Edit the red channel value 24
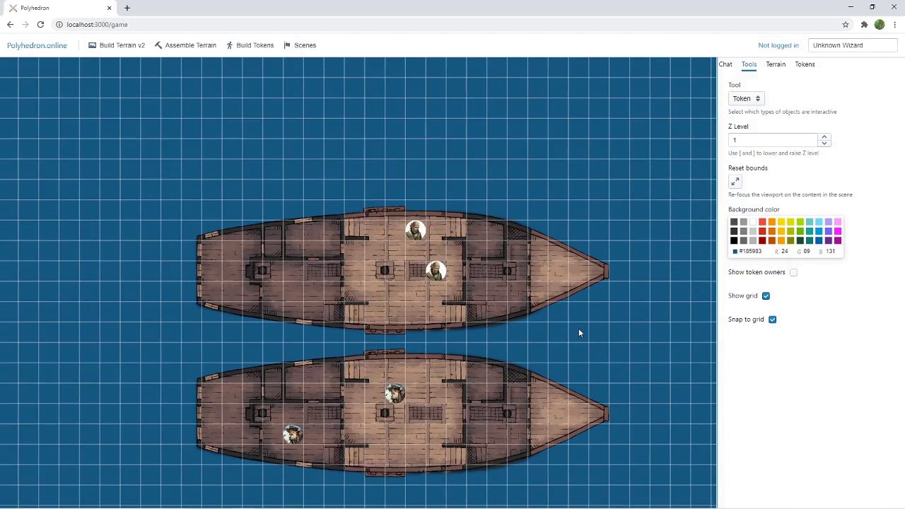The height and width of the screenshot is (509, 905). [x=785, y=251]
